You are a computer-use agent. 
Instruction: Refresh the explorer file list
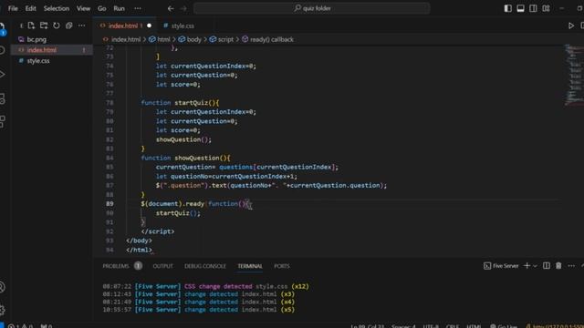pos(57,26)
